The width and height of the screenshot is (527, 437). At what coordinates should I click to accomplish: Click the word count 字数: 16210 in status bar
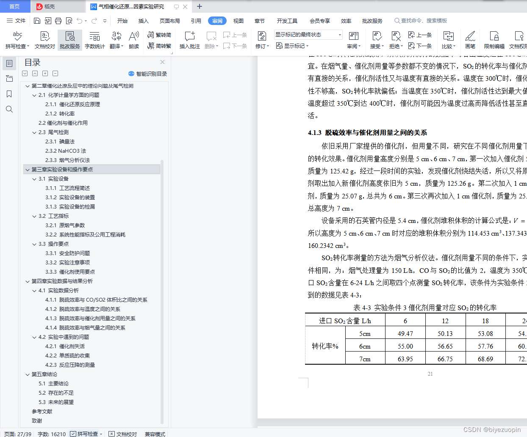pos(52,434)
